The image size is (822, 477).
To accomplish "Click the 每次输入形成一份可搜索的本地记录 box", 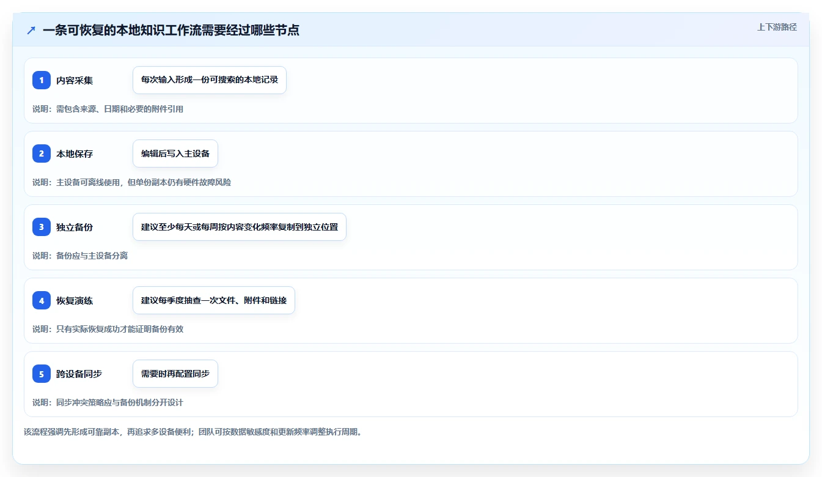I will click(x=210, y=80).
